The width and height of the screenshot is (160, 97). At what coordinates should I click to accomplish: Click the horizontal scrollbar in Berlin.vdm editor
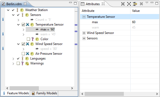[x=24, y=88]
